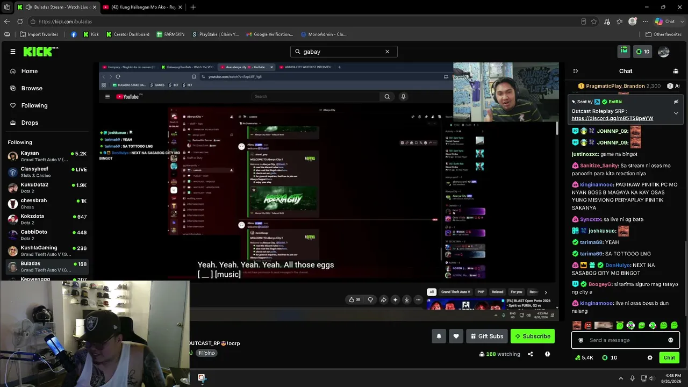688x387 pixels.
Task: Open the chat leaderboard icon
Action: click(676, 71)
